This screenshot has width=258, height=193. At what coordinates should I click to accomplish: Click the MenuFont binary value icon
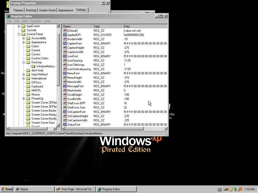coord(65,73)
